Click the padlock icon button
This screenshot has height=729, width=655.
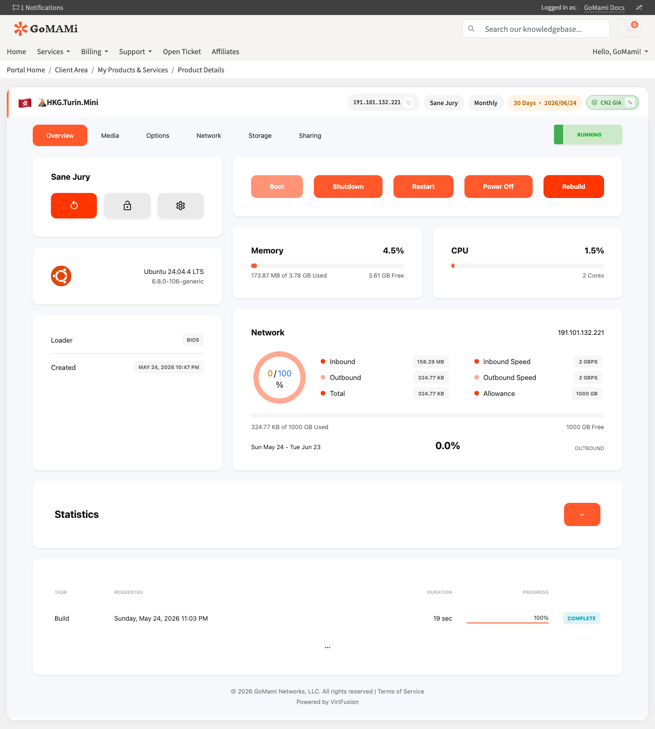[x=127, y=206]
